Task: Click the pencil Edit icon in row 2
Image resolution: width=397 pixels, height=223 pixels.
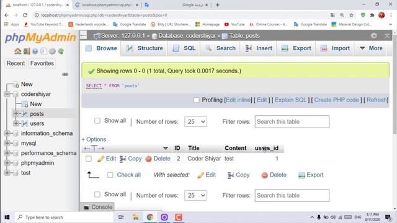Action: [100, 159]
